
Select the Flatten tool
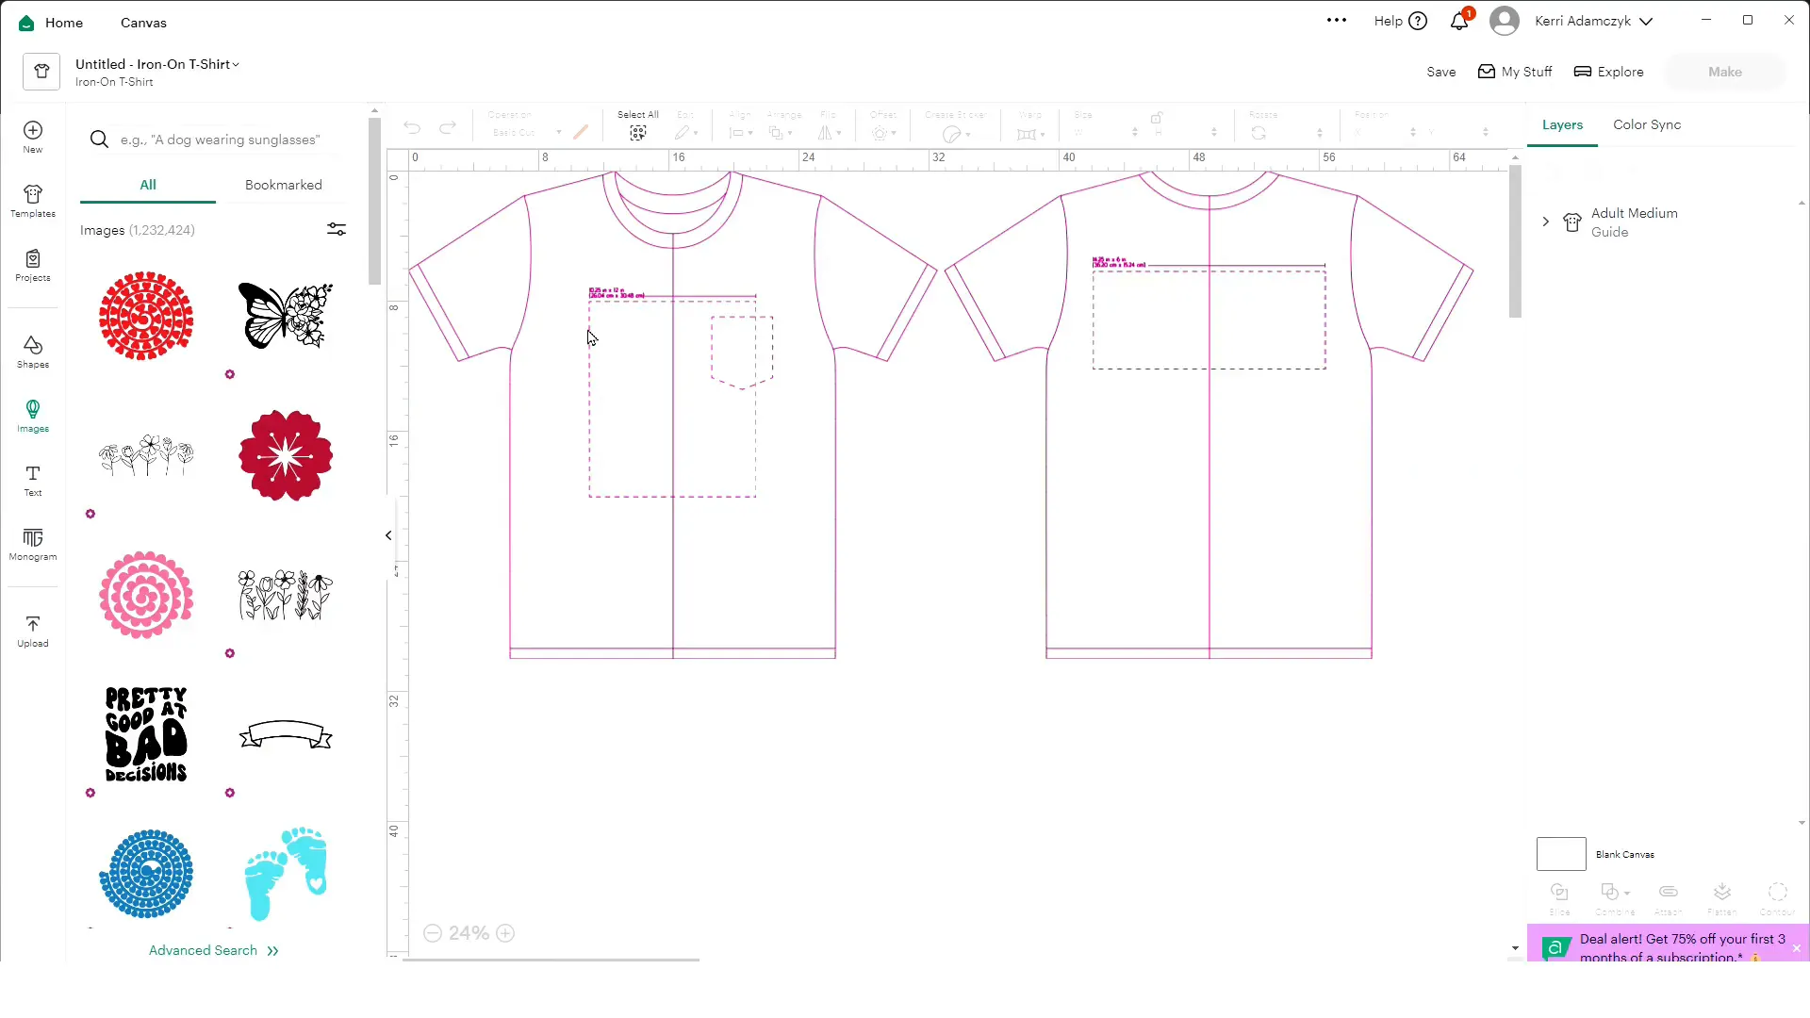click(1722, 894)
